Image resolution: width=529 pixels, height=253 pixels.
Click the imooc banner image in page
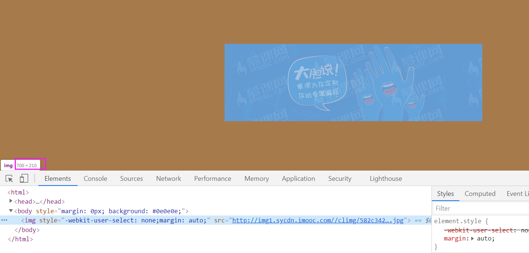tap(353, 82)
